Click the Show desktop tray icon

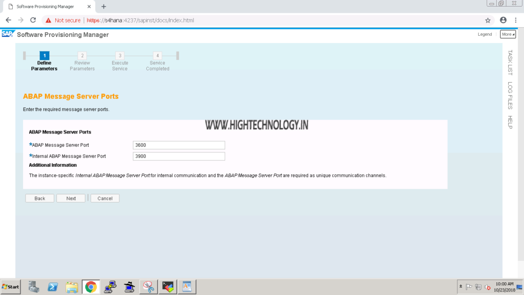(x=520, y=287)
